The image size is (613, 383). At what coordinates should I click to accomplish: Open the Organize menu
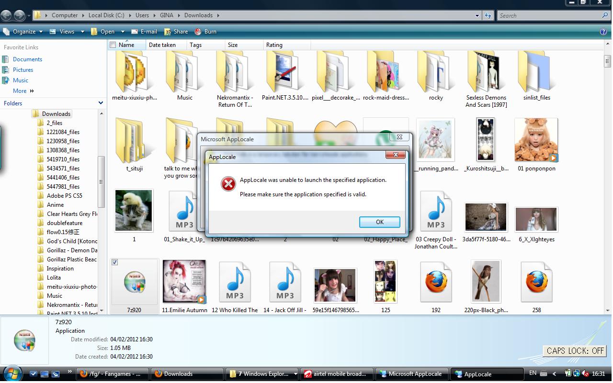pyautogui.click(x=23, y=32)
